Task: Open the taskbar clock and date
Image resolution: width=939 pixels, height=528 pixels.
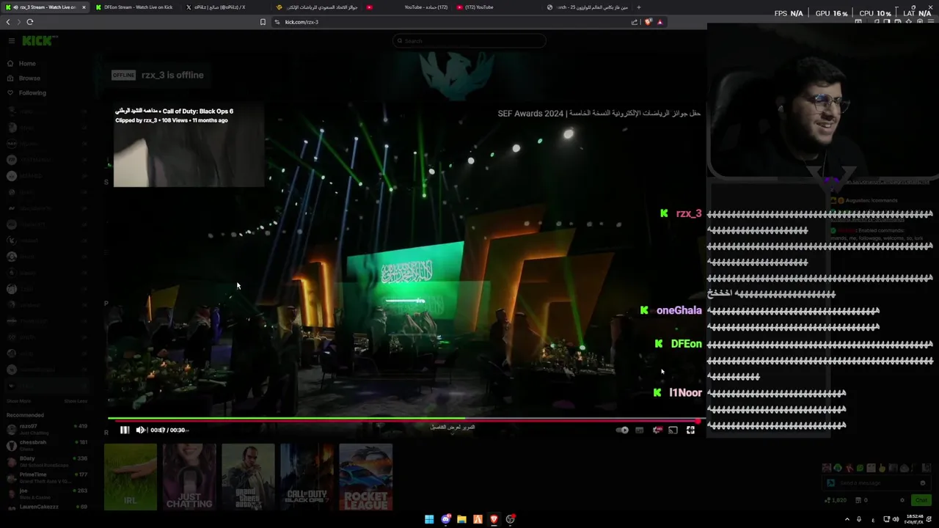Action: coord(914,519)
